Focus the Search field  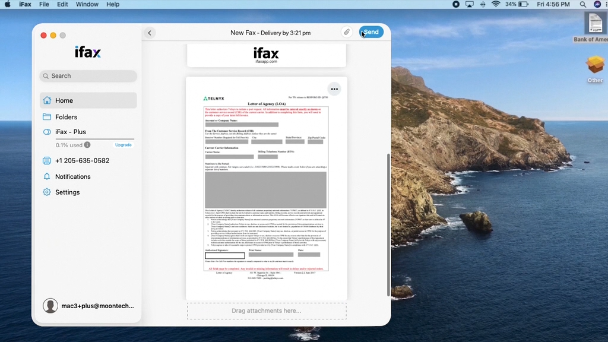coord(88,76)
